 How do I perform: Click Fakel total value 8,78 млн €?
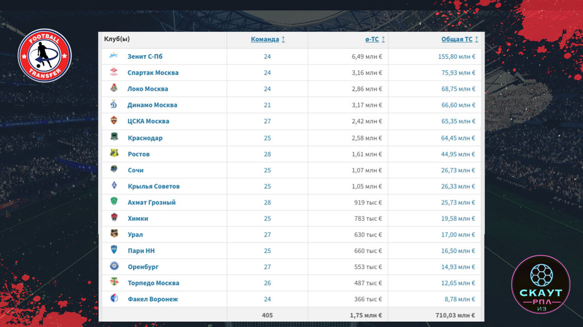[x=460, y=299]
